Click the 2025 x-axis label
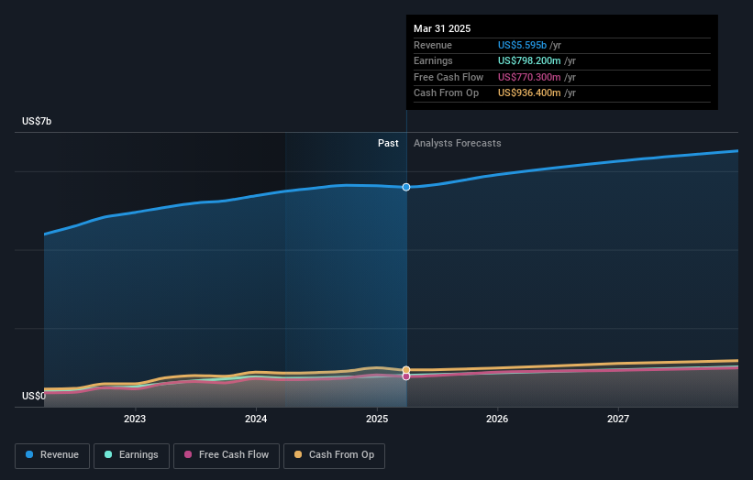753x480 pixels. 376,419
